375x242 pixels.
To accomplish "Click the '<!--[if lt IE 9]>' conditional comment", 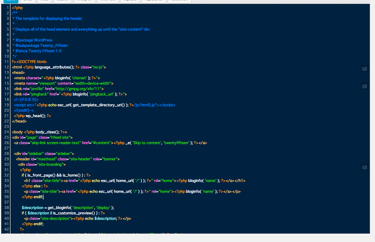I will click(x=26, y=99).
